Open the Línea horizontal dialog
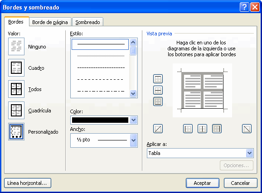The image size is (262, 193). point(27,183)
